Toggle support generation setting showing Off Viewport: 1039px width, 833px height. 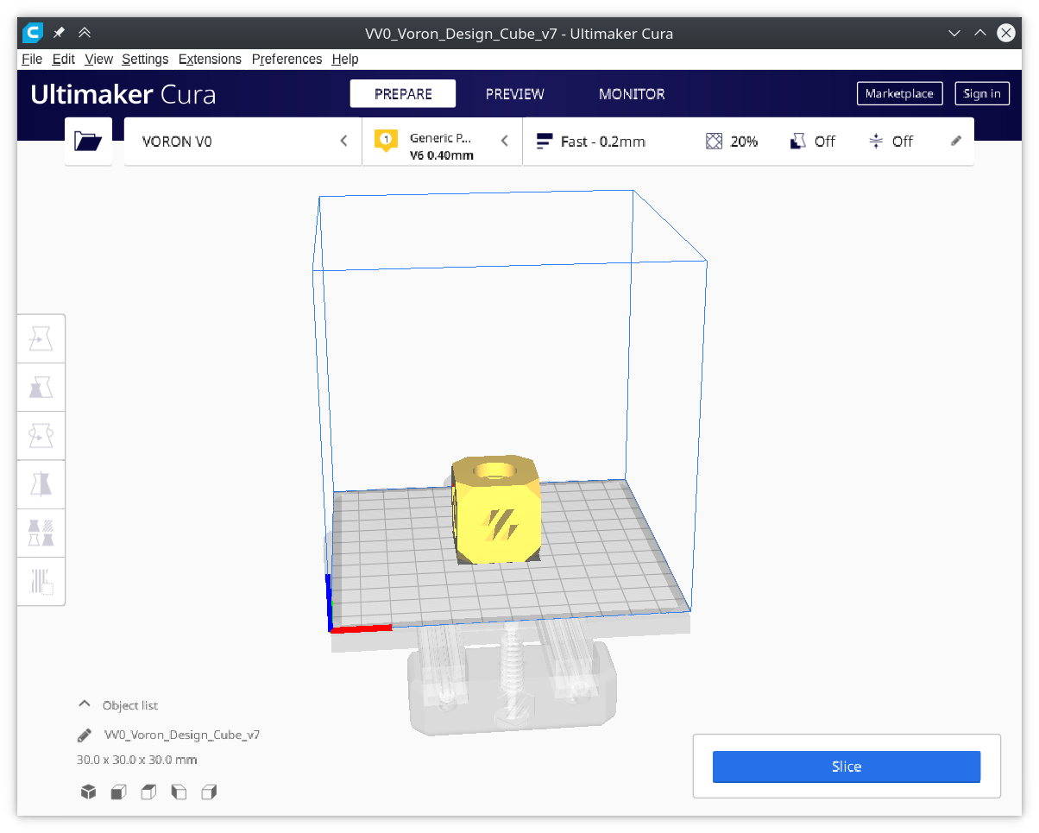pyautogui.click(x=812, y=141)
